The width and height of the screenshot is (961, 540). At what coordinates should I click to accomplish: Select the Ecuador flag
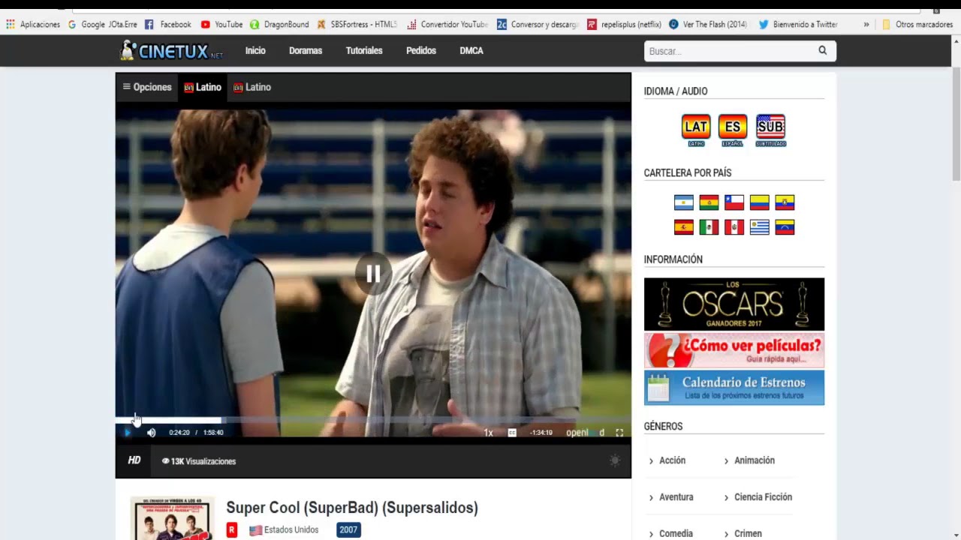click(785, 202)
